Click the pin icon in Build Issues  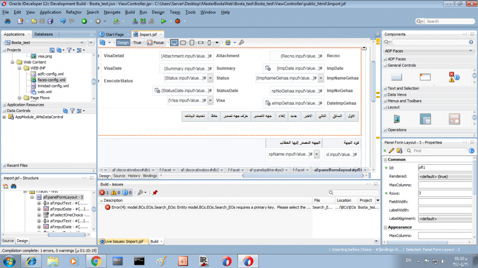(x=155, y=193)
